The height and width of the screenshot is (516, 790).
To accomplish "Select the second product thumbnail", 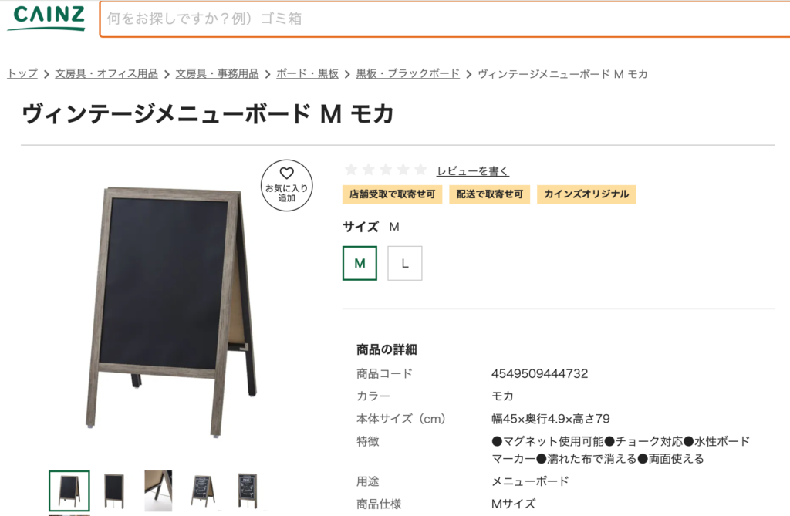I will click(x=114, y=491).
